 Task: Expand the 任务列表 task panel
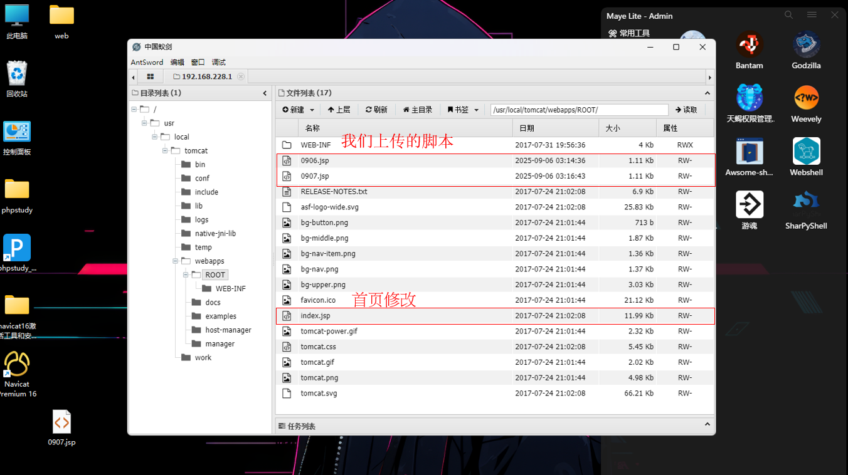click(x=707, y=424)
